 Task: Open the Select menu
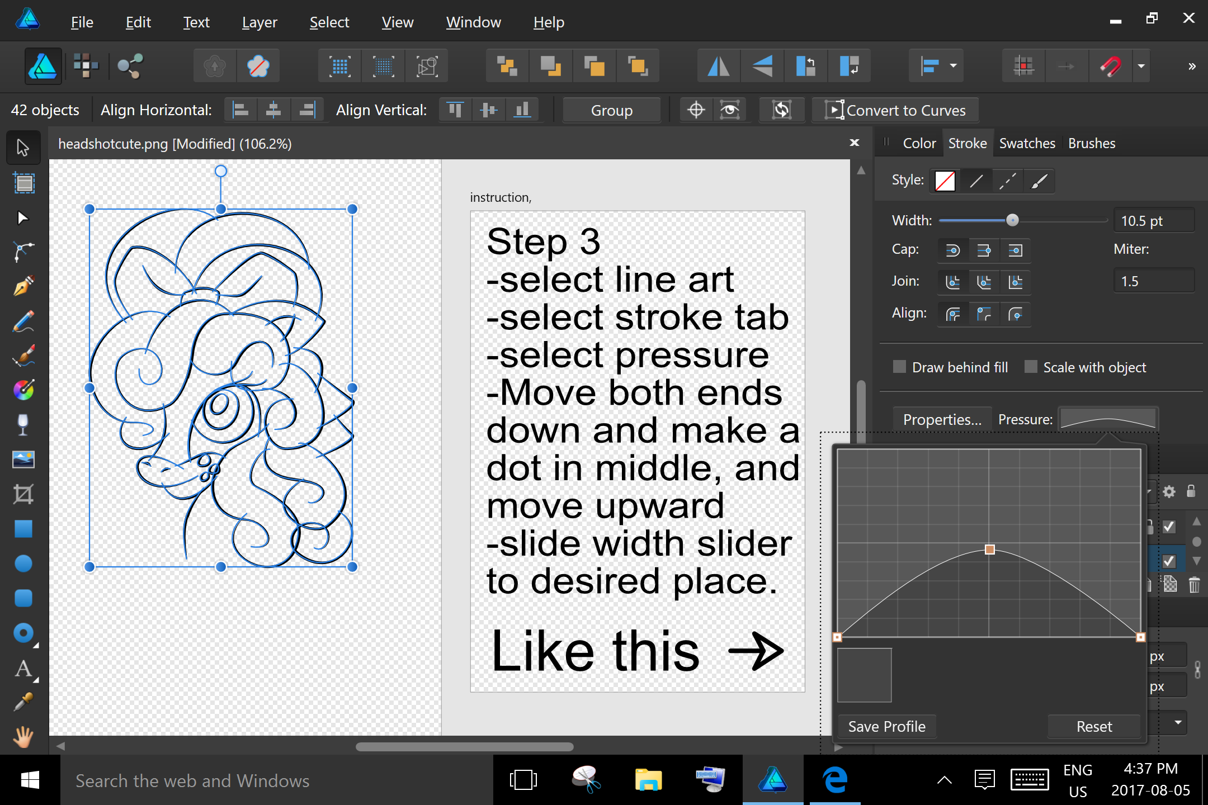[329, 22]
